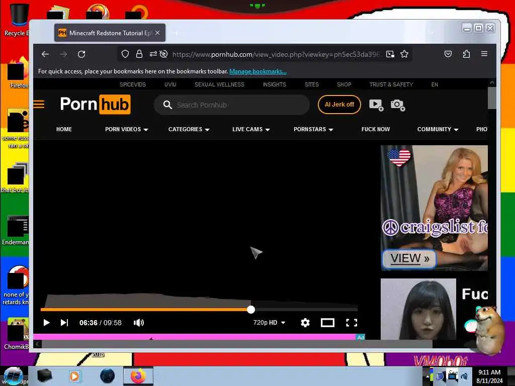Open the 720p HD quality dropdown

[x=269, y=323]
